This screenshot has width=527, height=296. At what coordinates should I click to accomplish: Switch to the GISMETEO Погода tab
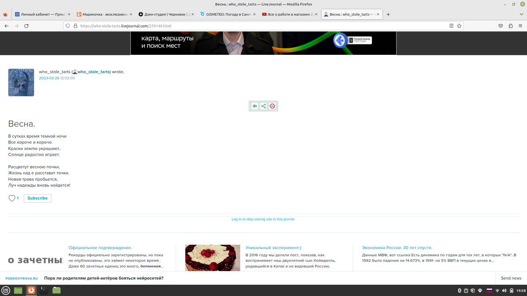(x=228, y=14)
